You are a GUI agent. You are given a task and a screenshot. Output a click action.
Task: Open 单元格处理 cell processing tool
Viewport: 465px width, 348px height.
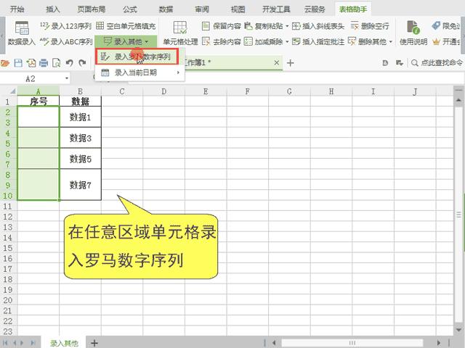coord(180,33)
